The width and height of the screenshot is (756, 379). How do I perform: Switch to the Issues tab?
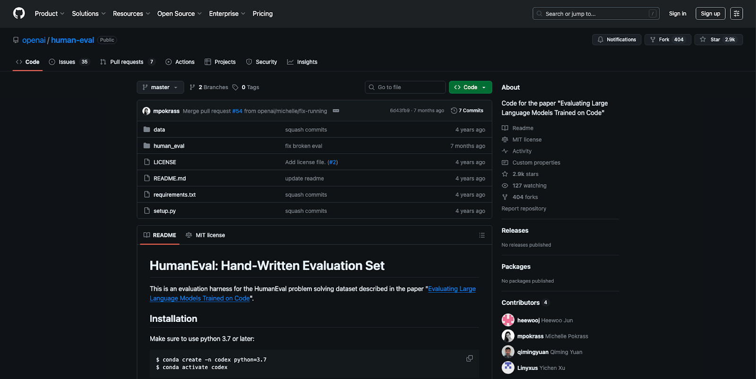click(69, 62)
